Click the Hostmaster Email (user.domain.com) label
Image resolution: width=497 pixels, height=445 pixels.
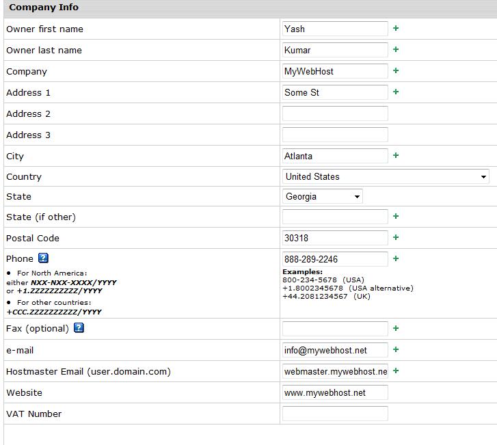tap(88, 371)
